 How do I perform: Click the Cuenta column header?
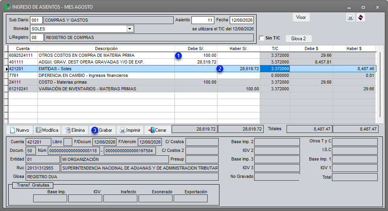(x=23, y=49)
